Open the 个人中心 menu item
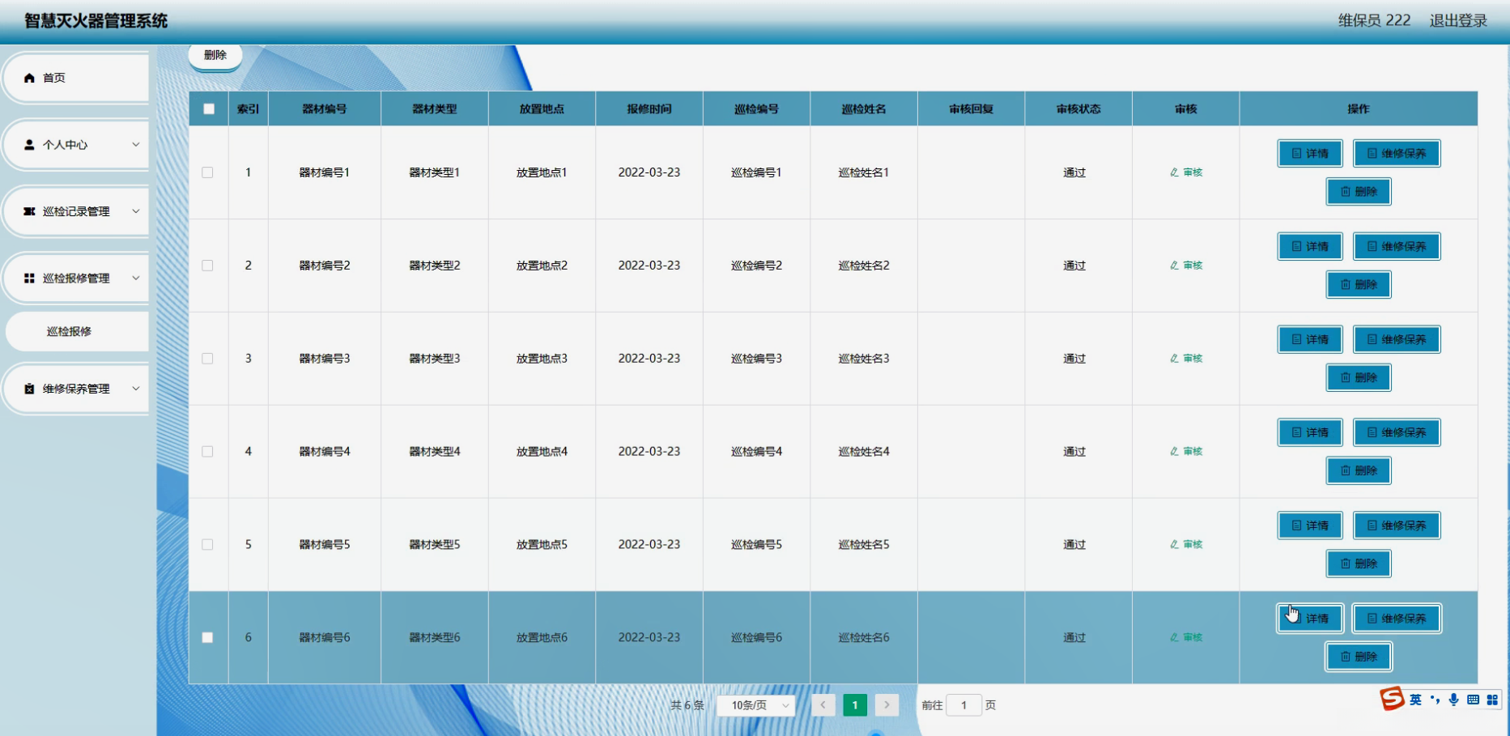This screenshot has height=736, width=1510. (77, 145)
